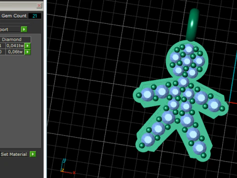The height and width of the screenshot is (178, 237).
Task: Click the Gem Count label
Action: click(14, 16)
